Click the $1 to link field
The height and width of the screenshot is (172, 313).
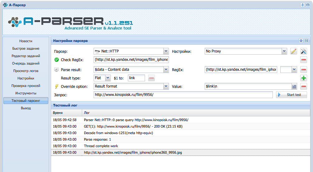click(136, 78)
